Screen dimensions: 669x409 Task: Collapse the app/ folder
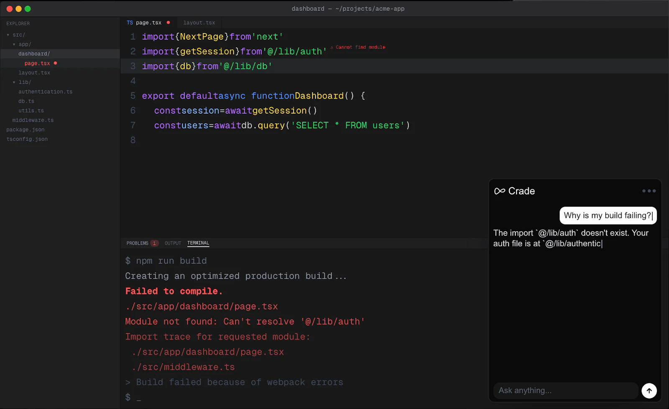tap(14, 44)
